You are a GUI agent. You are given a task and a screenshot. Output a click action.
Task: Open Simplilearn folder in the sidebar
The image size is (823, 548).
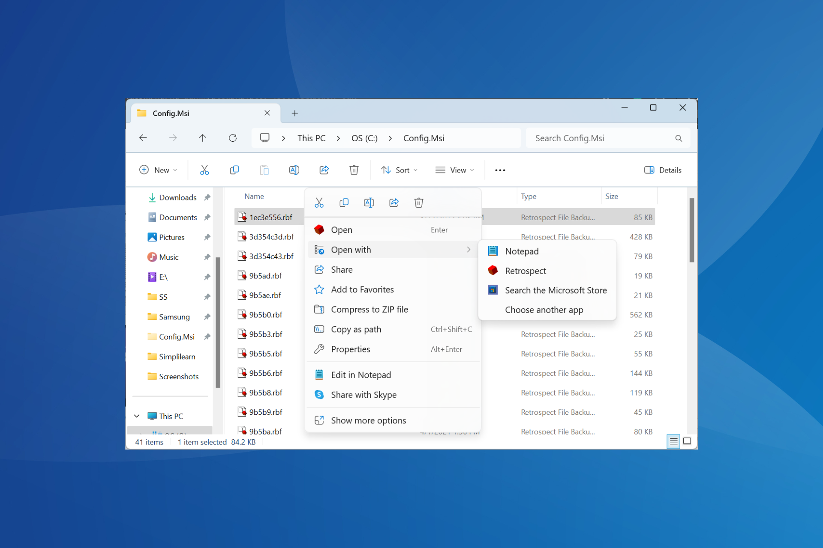point(177,357)
